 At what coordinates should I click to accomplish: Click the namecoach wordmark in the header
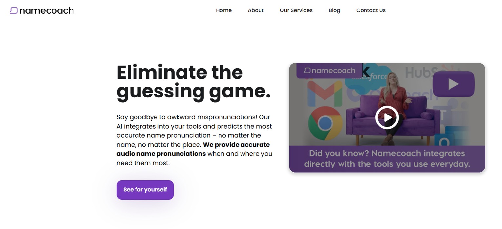47,11
